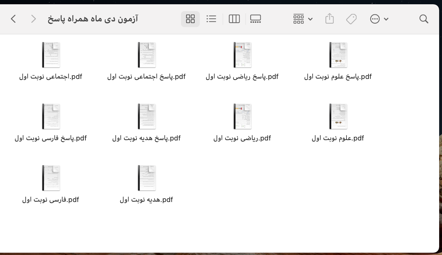Go back with the left chevron

(x=13, y=19)
